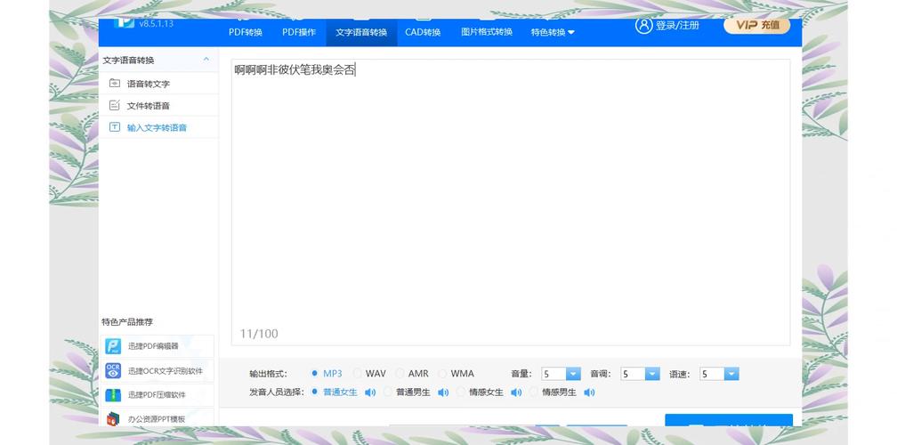This screenshot has height=445, width=897.
Task: Click the 输入文字转语音 sidebar icon
Action: click(x=115, y=127)
